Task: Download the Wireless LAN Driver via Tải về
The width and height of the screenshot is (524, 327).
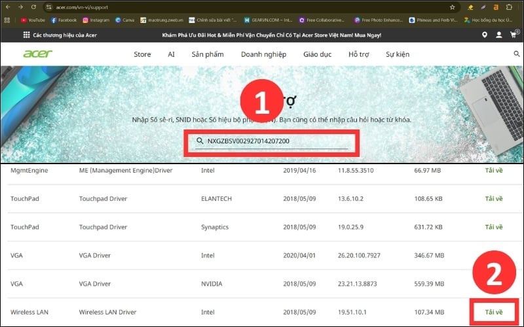Action: 494,312
